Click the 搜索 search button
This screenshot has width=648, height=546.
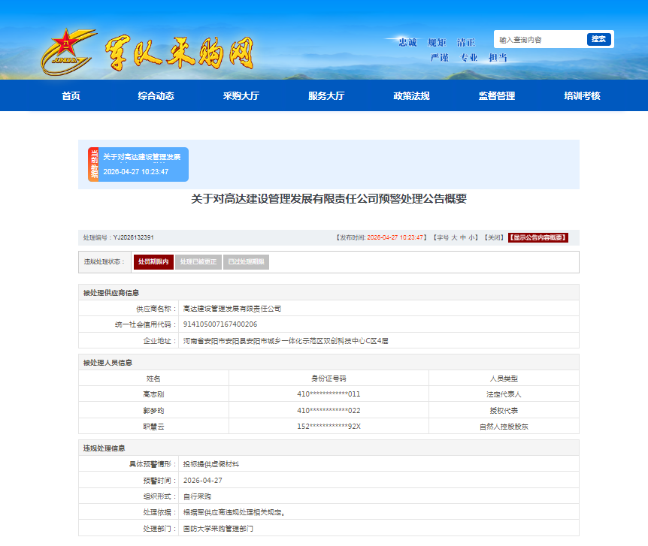pyautogui.click(x=598, y=39)
